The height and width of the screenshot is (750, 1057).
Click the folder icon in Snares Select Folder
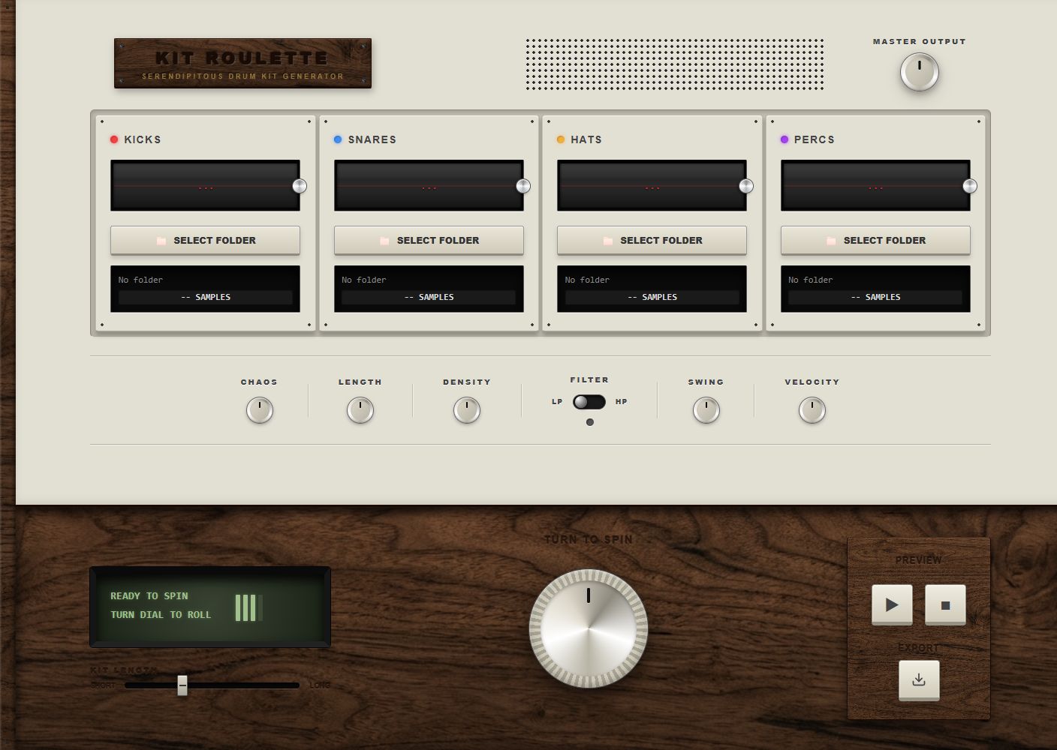tap(384, 241)
